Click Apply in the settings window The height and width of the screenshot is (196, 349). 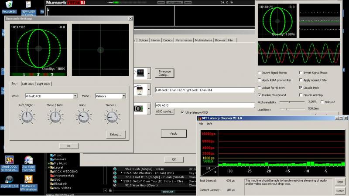pos(174,134)
